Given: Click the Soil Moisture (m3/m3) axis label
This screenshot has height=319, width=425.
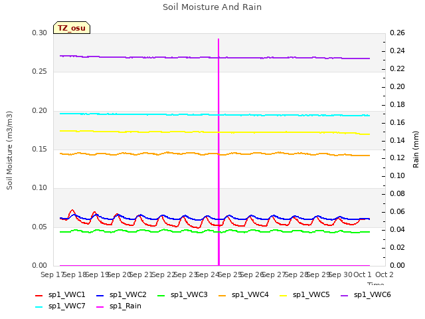Looking at the screenshot, I should coord(9,150).
